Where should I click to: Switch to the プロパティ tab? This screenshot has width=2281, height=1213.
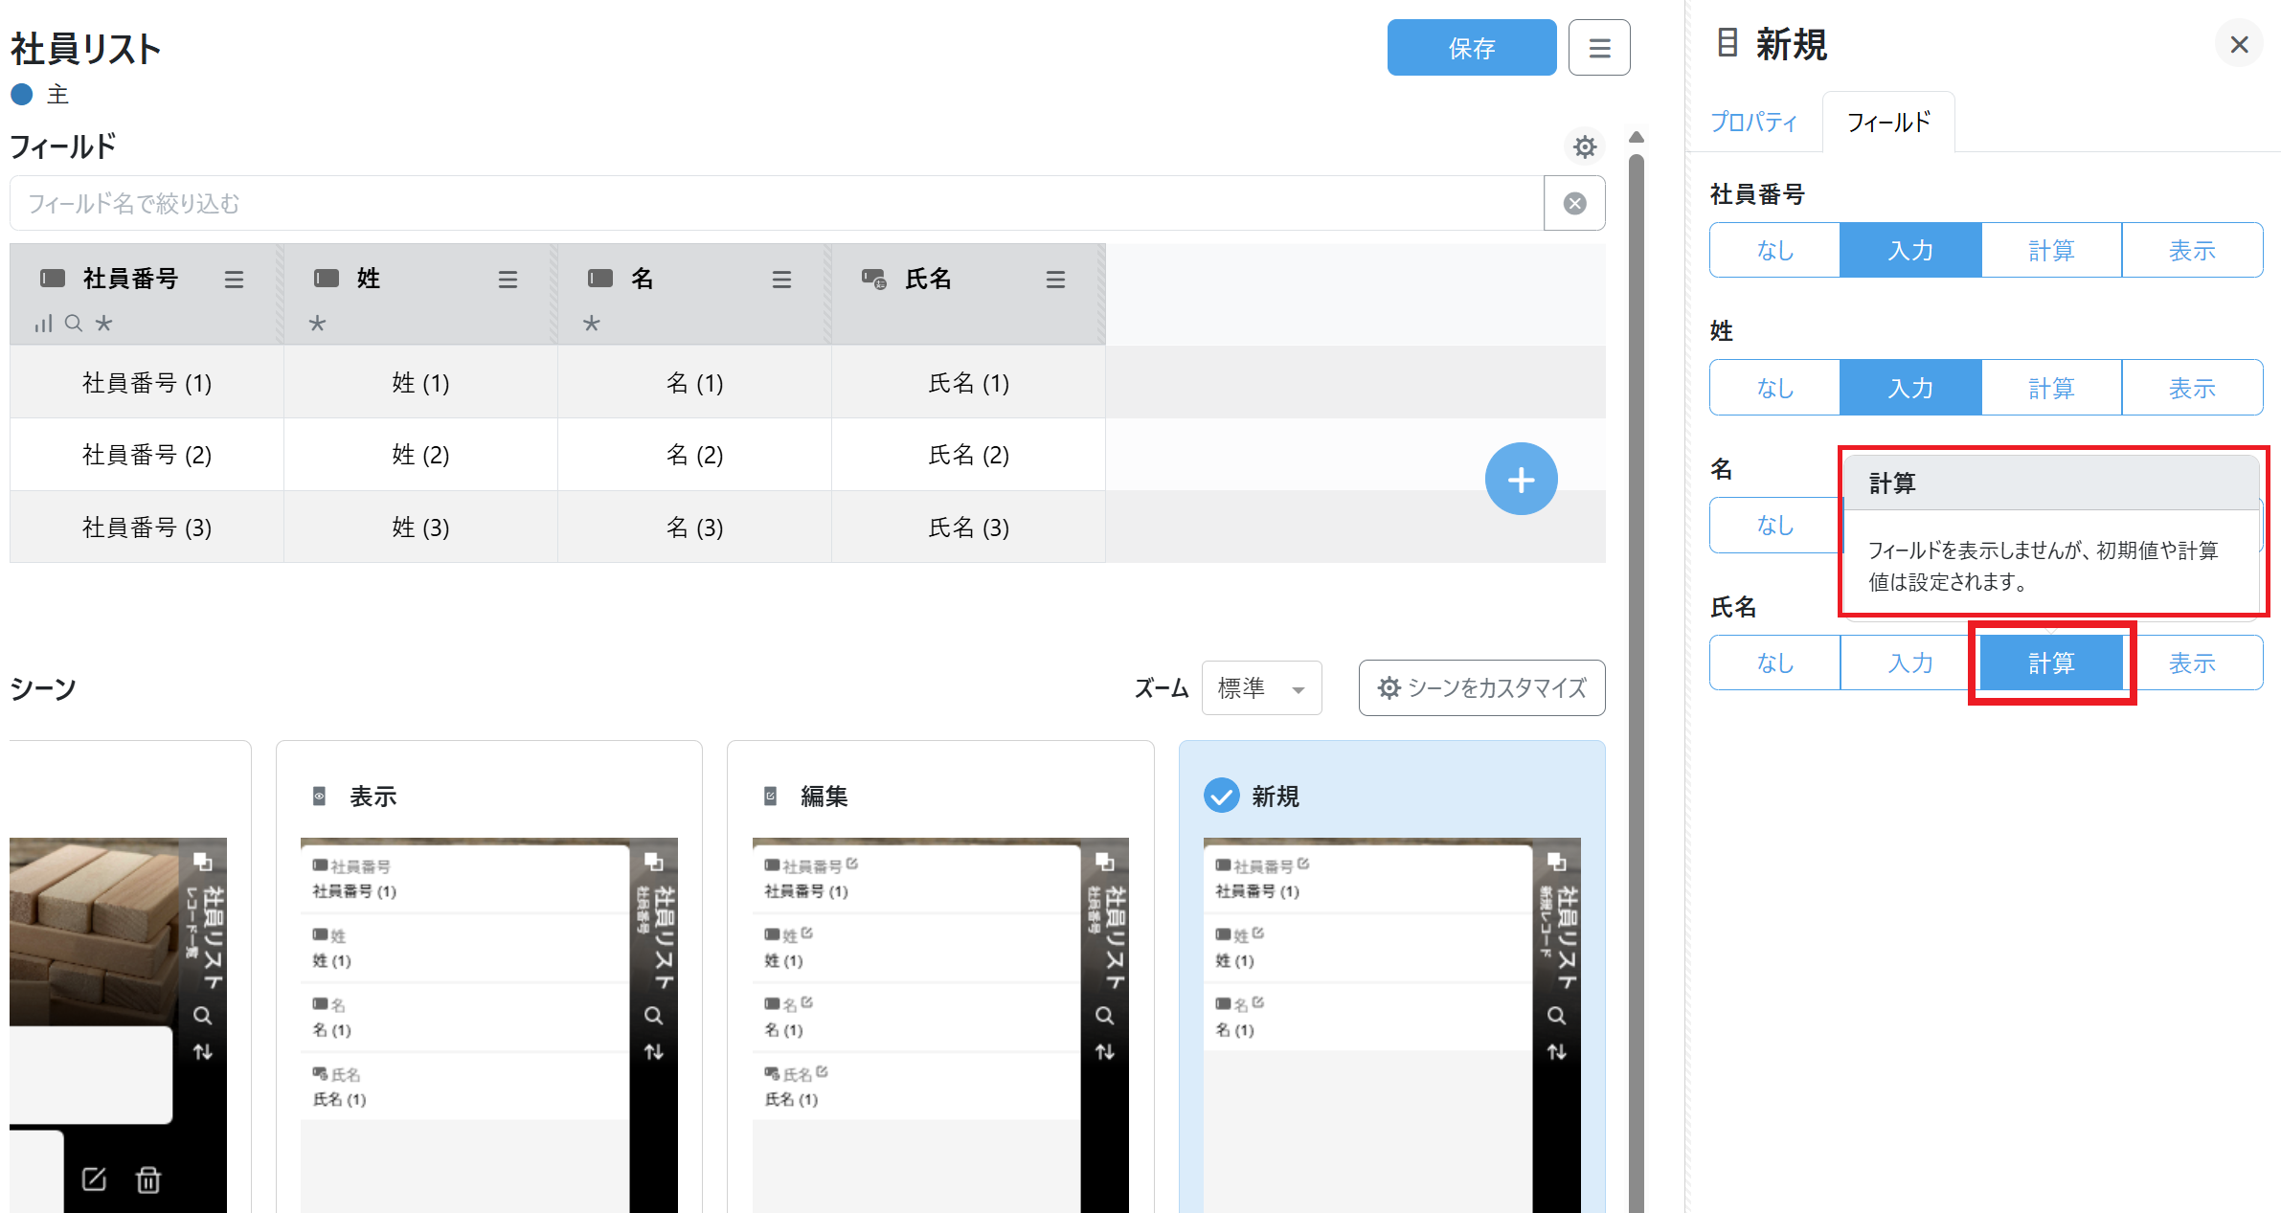tap(1753, 123)
